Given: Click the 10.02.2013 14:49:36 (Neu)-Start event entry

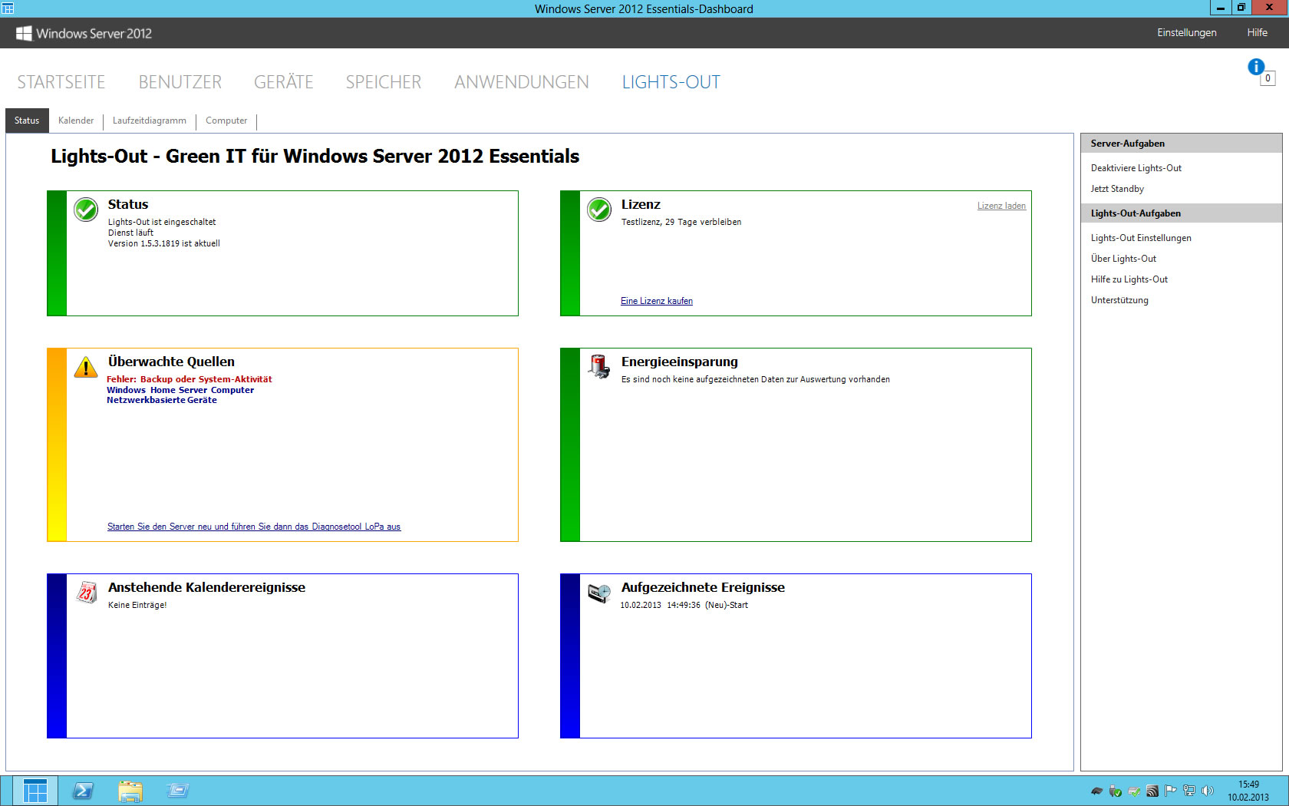Looking at the screenshot, I should pyautogui.click(x=684, y=605).
